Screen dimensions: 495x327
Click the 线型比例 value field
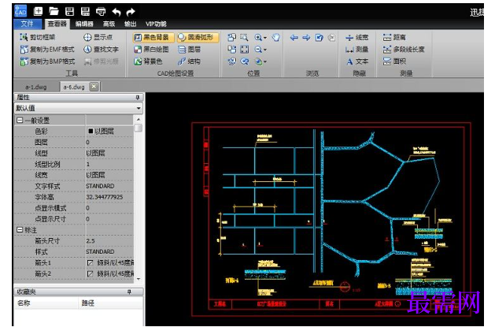109,165
